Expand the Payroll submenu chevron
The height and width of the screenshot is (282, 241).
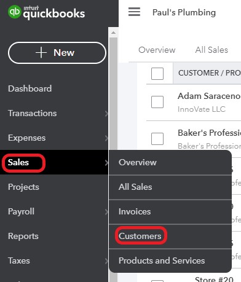(106, 212)
